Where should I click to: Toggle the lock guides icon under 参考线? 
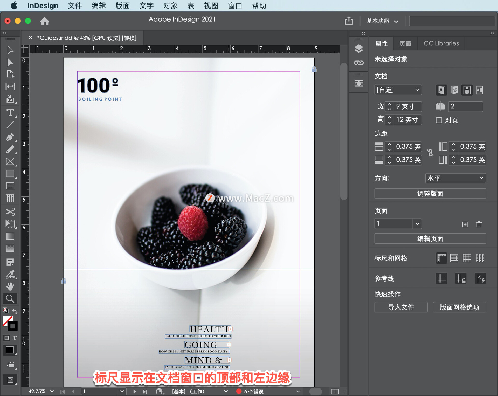pyautogui.click(x=461, y=278)
